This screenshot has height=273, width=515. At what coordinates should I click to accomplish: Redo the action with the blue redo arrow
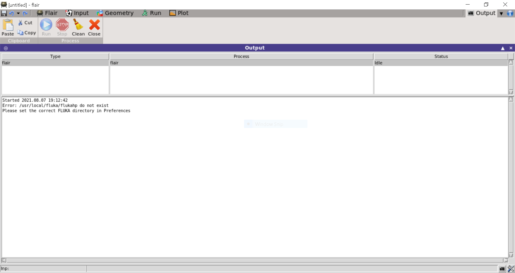coord(25,13)
